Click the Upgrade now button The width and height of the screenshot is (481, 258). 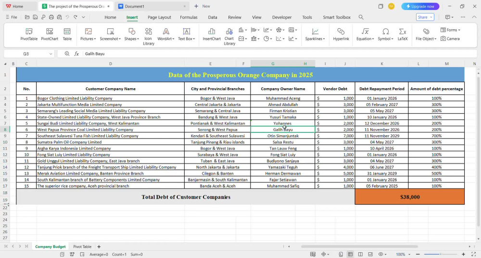(420, 6)
